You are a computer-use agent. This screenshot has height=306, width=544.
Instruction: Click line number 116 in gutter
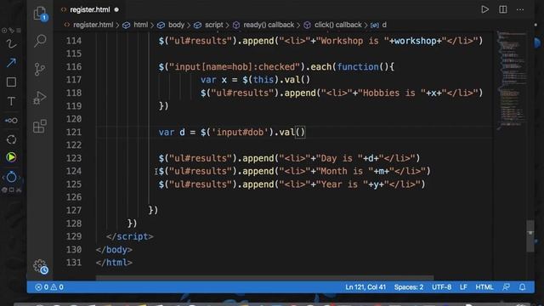point(74,66)
